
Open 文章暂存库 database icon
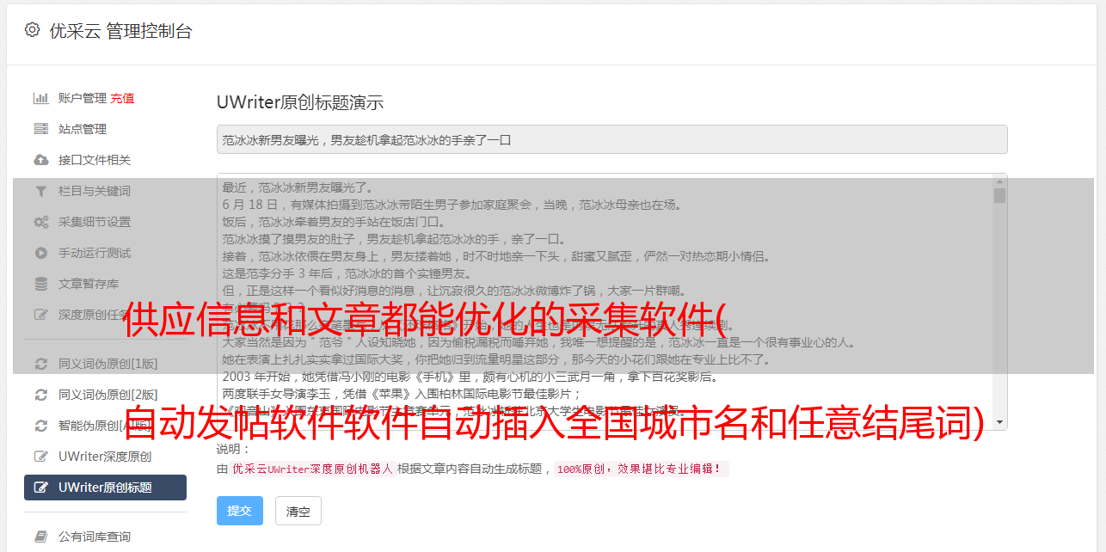40,284
